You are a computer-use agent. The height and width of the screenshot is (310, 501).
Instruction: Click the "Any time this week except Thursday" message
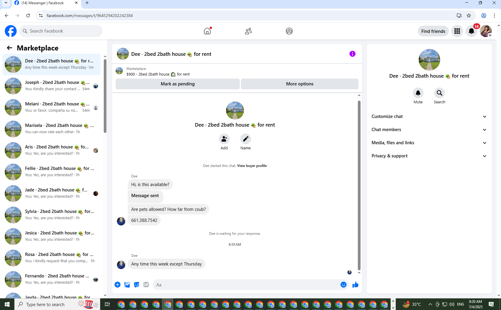166,264
